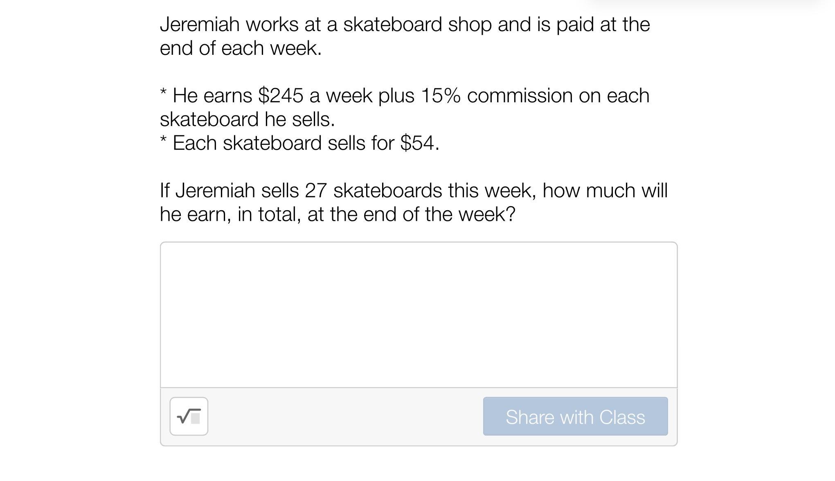Click the number 27 in the question
Viewport: 835px width, 481px height.
(x=315, y=191)
